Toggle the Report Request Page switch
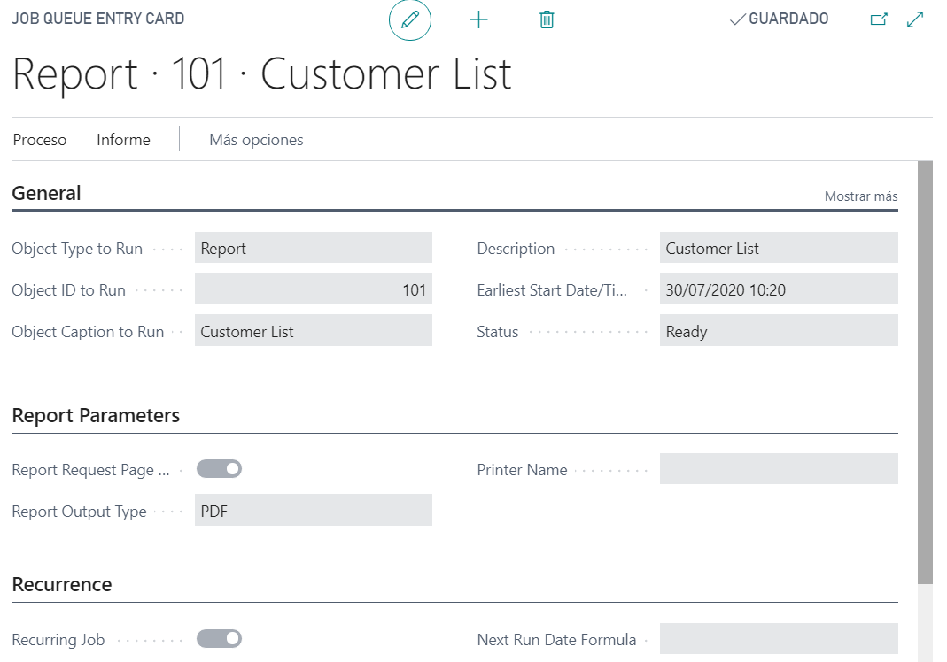Viewport: 947px width, 662px height. coord(219,469)
